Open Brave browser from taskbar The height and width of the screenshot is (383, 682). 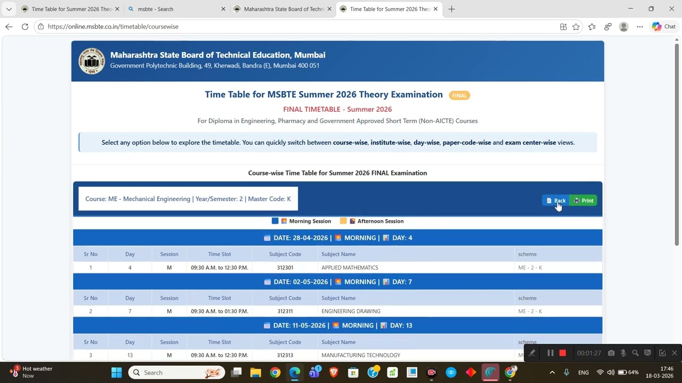pyautogui.click(x=334, y=372)
